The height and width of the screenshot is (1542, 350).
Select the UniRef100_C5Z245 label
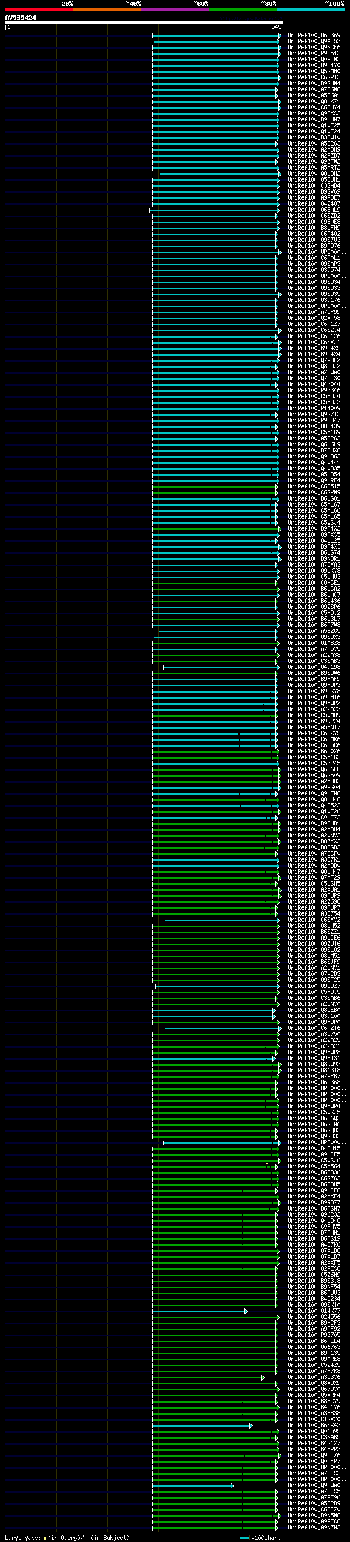[x=313, y=763]
